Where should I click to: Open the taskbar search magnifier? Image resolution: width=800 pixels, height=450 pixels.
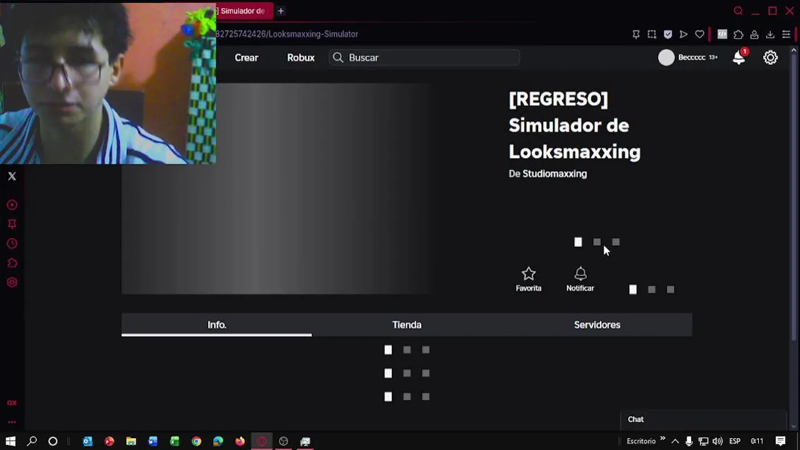point(32,441)
